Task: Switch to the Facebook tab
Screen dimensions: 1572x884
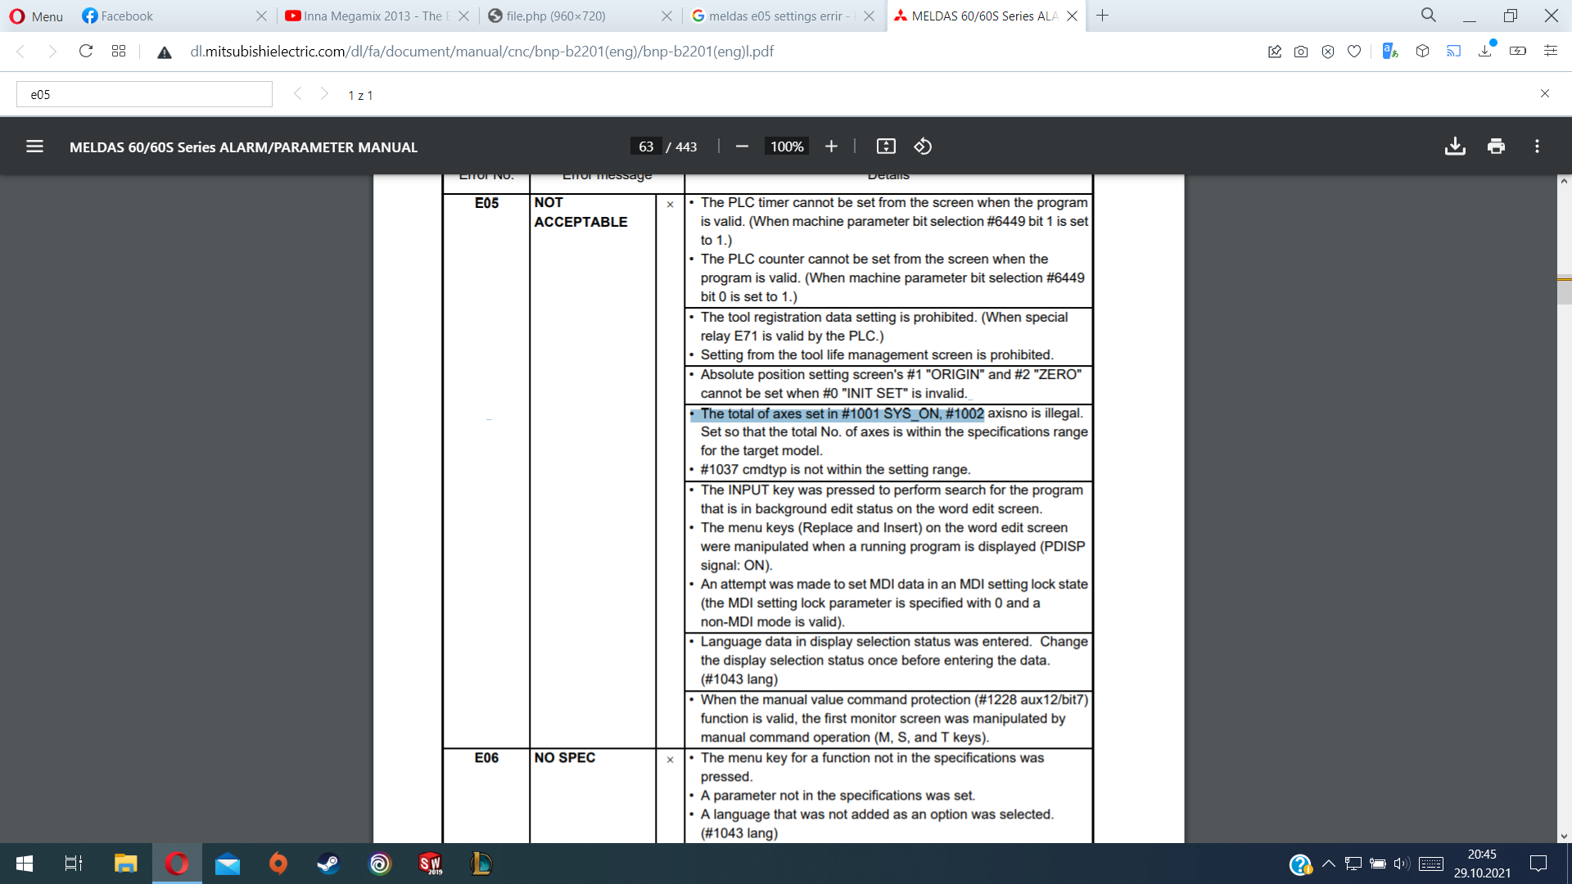Action: click(127, 16)
